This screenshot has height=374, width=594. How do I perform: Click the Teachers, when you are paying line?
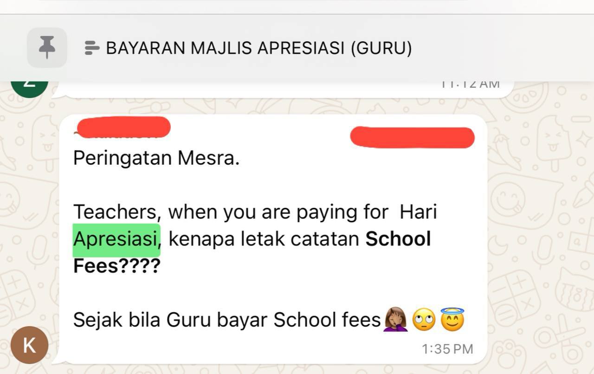pyautogui.click(x=255, y=212)
